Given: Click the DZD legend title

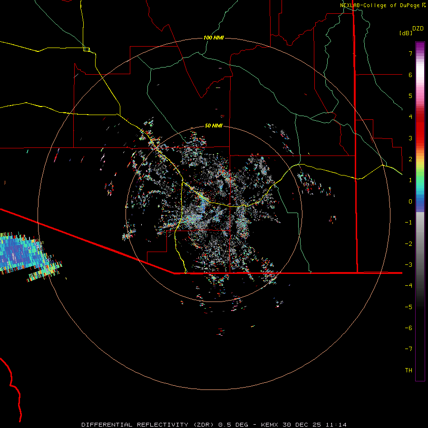Looking at the screenshot, I should 418,29.
